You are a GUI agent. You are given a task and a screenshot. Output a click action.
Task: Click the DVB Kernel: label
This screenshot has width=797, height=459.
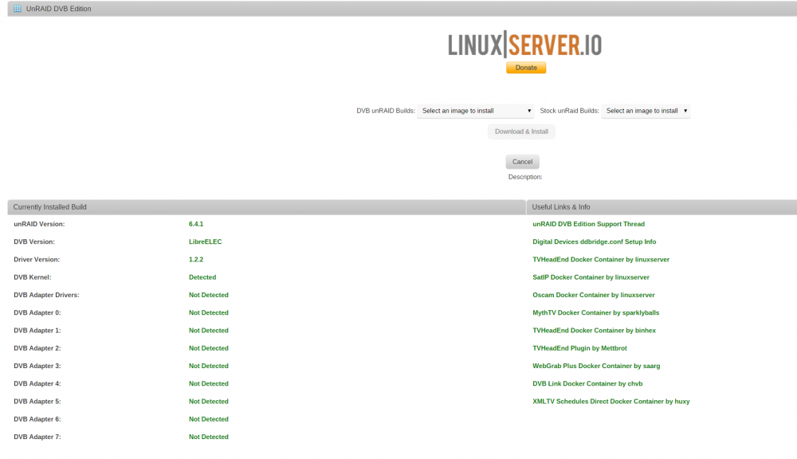[33, 277]
